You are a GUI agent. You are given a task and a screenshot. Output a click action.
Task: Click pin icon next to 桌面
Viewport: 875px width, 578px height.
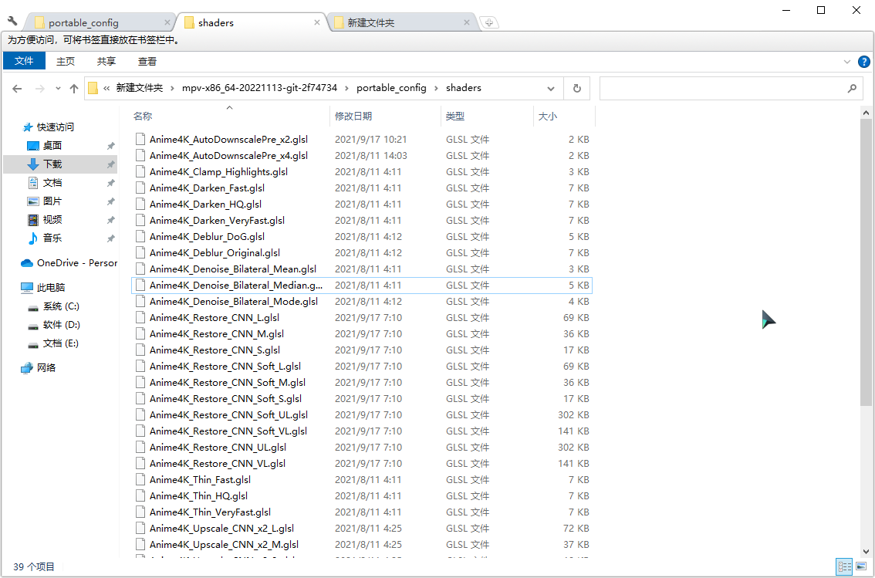tap(110, 146)
